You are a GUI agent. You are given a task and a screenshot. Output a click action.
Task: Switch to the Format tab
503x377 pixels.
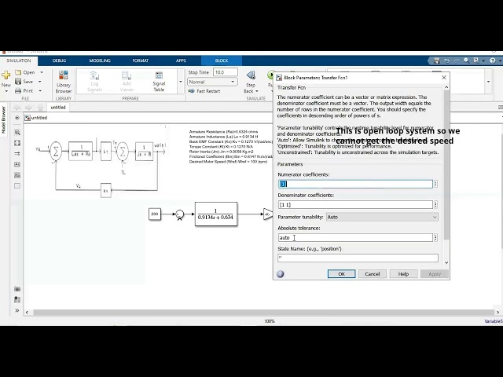tap(140, 60)
